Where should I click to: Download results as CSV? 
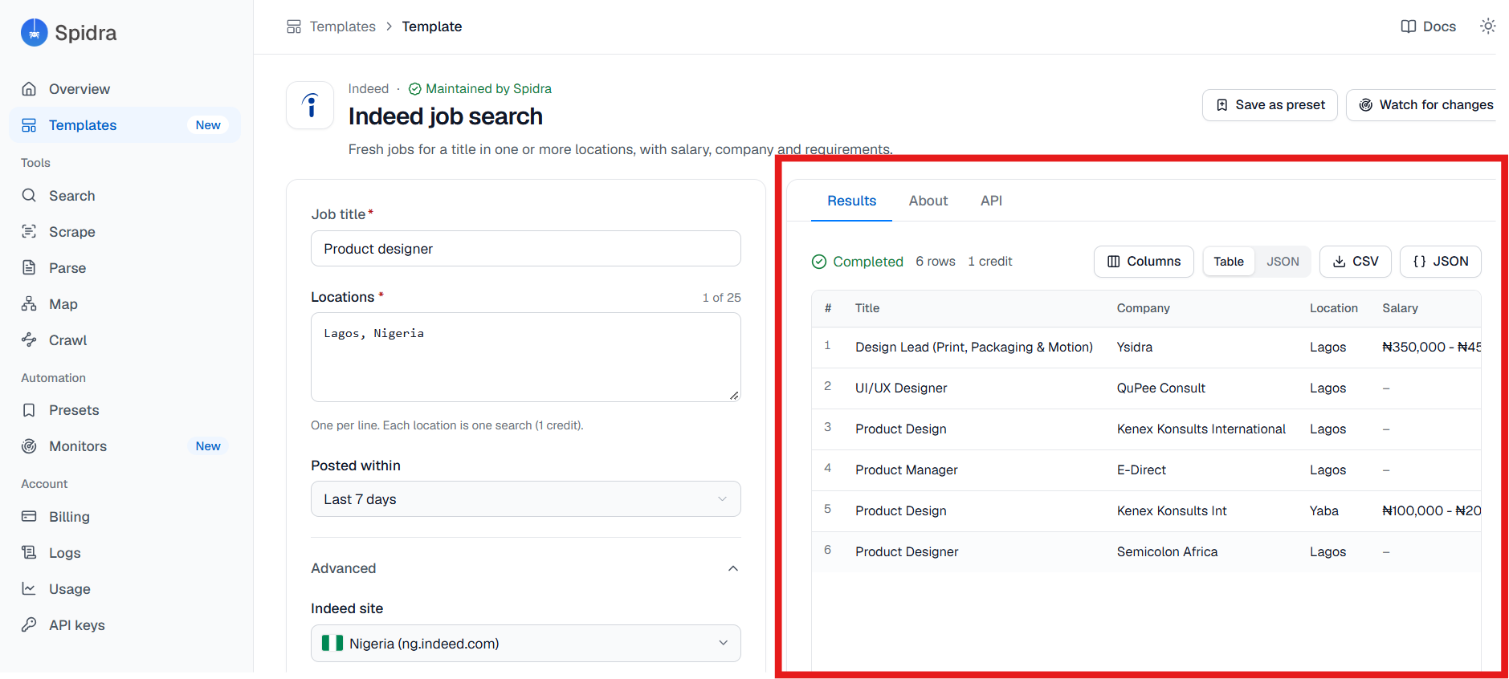(1356, 262)
